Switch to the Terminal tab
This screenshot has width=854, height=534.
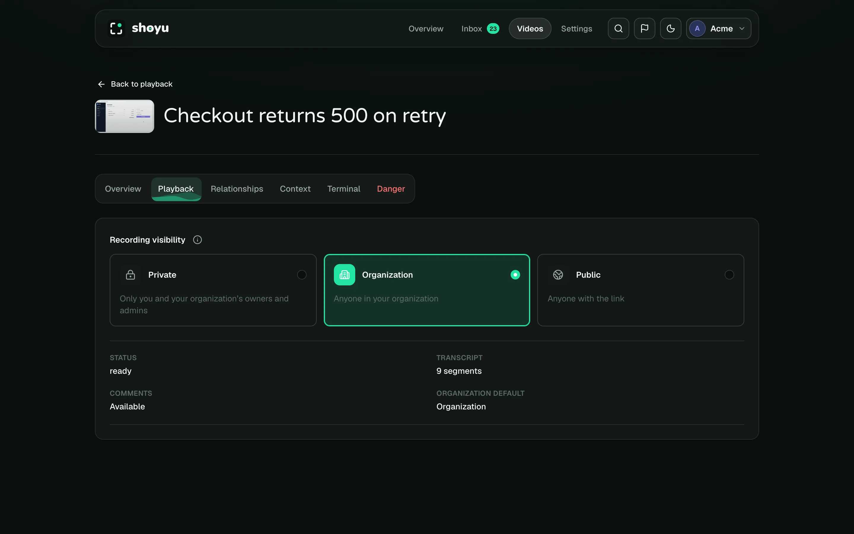(344, 189)
